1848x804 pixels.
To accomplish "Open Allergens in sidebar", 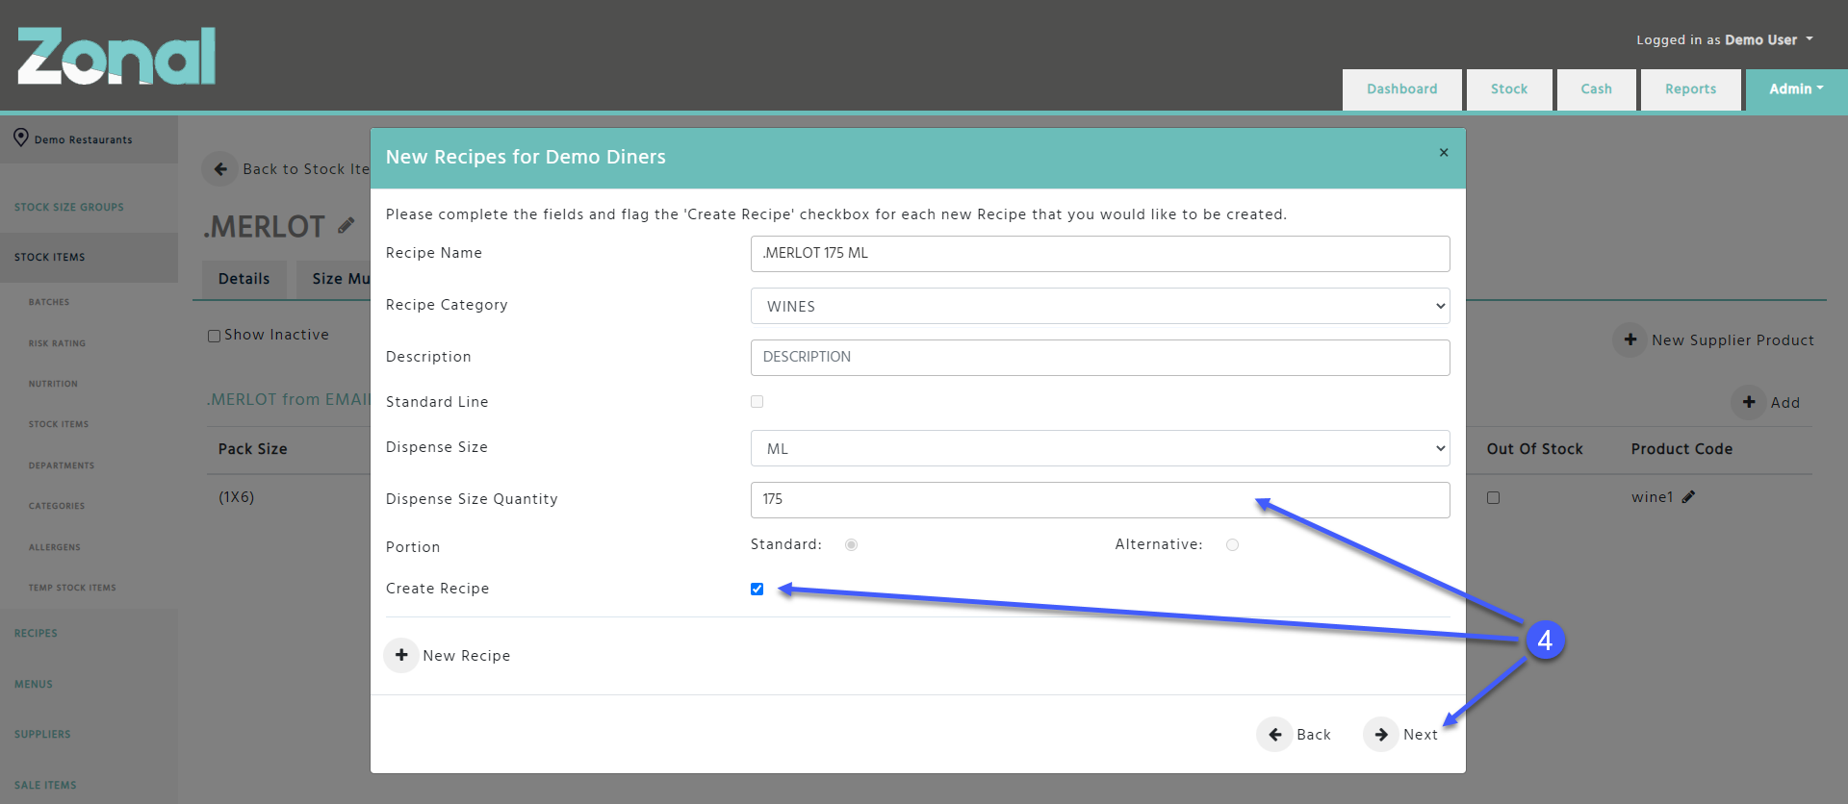I will (x=55, y=547).
